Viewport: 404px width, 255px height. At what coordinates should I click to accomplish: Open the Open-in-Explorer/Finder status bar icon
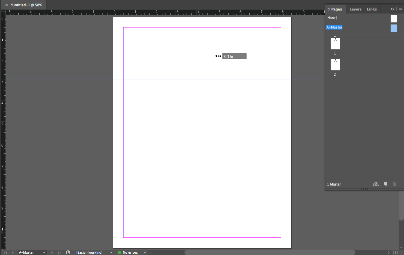point(68,252)
